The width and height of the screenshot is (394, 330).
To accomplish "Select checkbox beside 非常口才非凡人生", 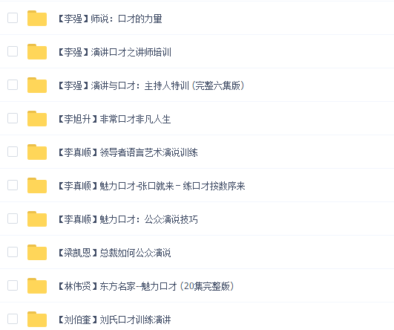I will [x=13, y=118].
